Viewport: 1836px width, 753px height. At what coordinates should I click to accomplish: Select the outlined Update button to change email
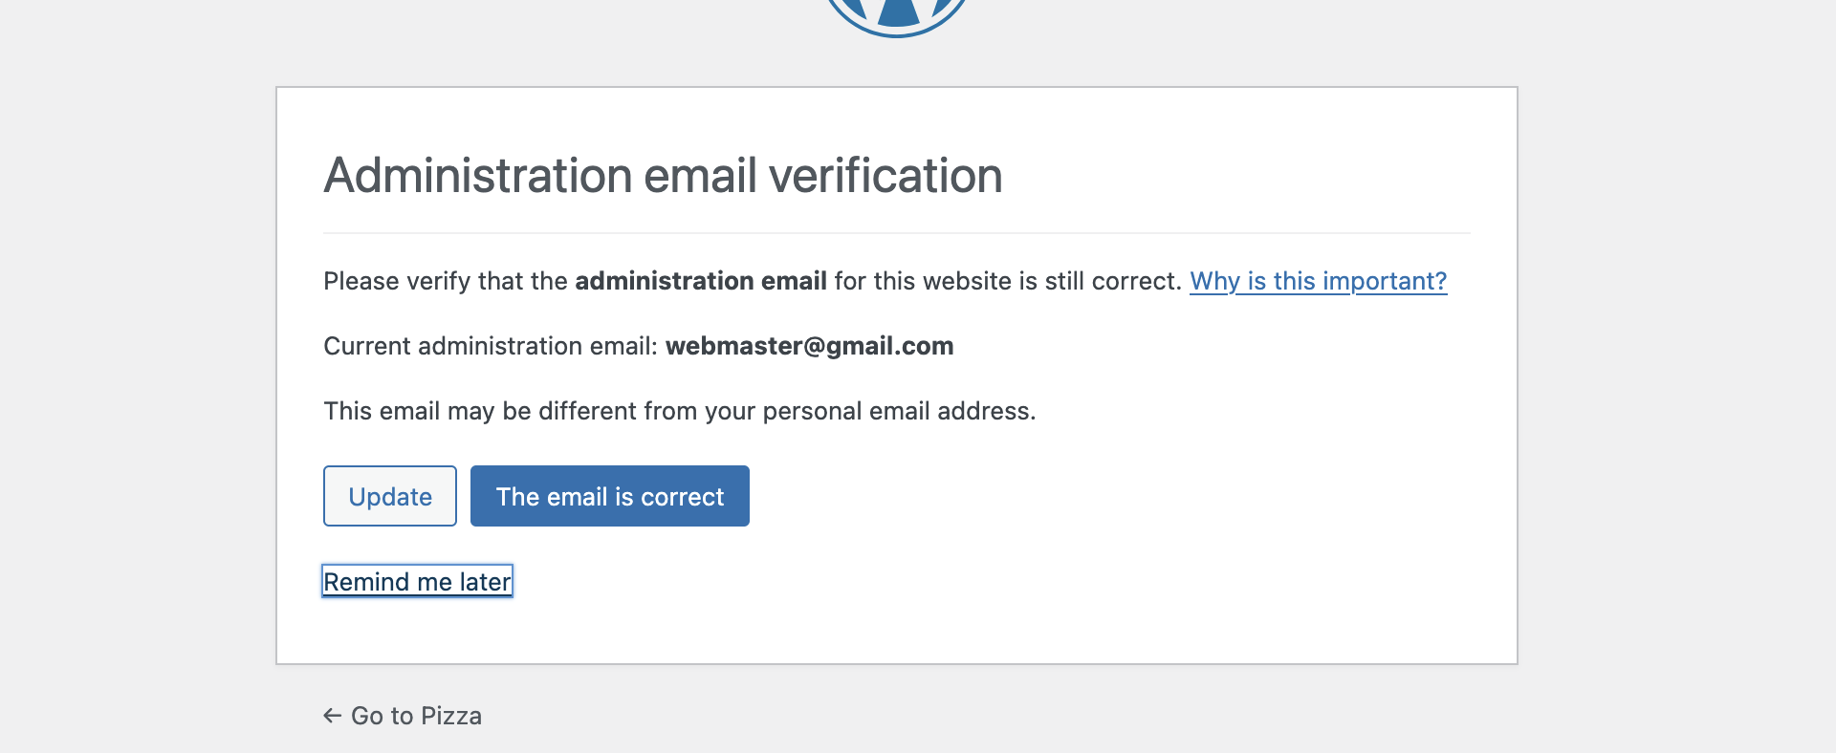[x=390, y=496]
